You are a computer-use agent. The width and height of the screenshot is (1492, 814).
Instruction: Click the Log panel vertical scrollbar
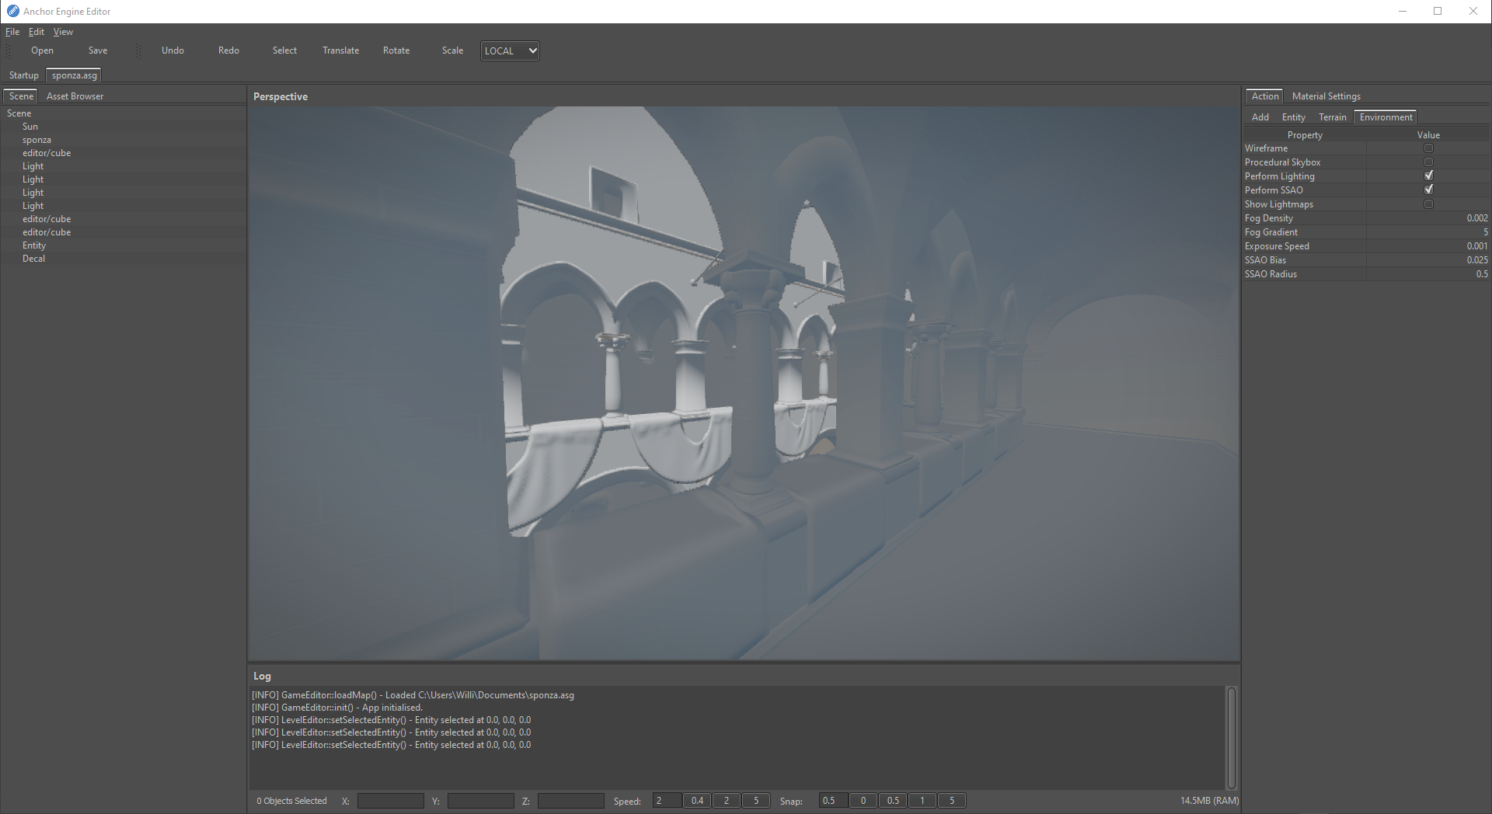(1231, 736)
